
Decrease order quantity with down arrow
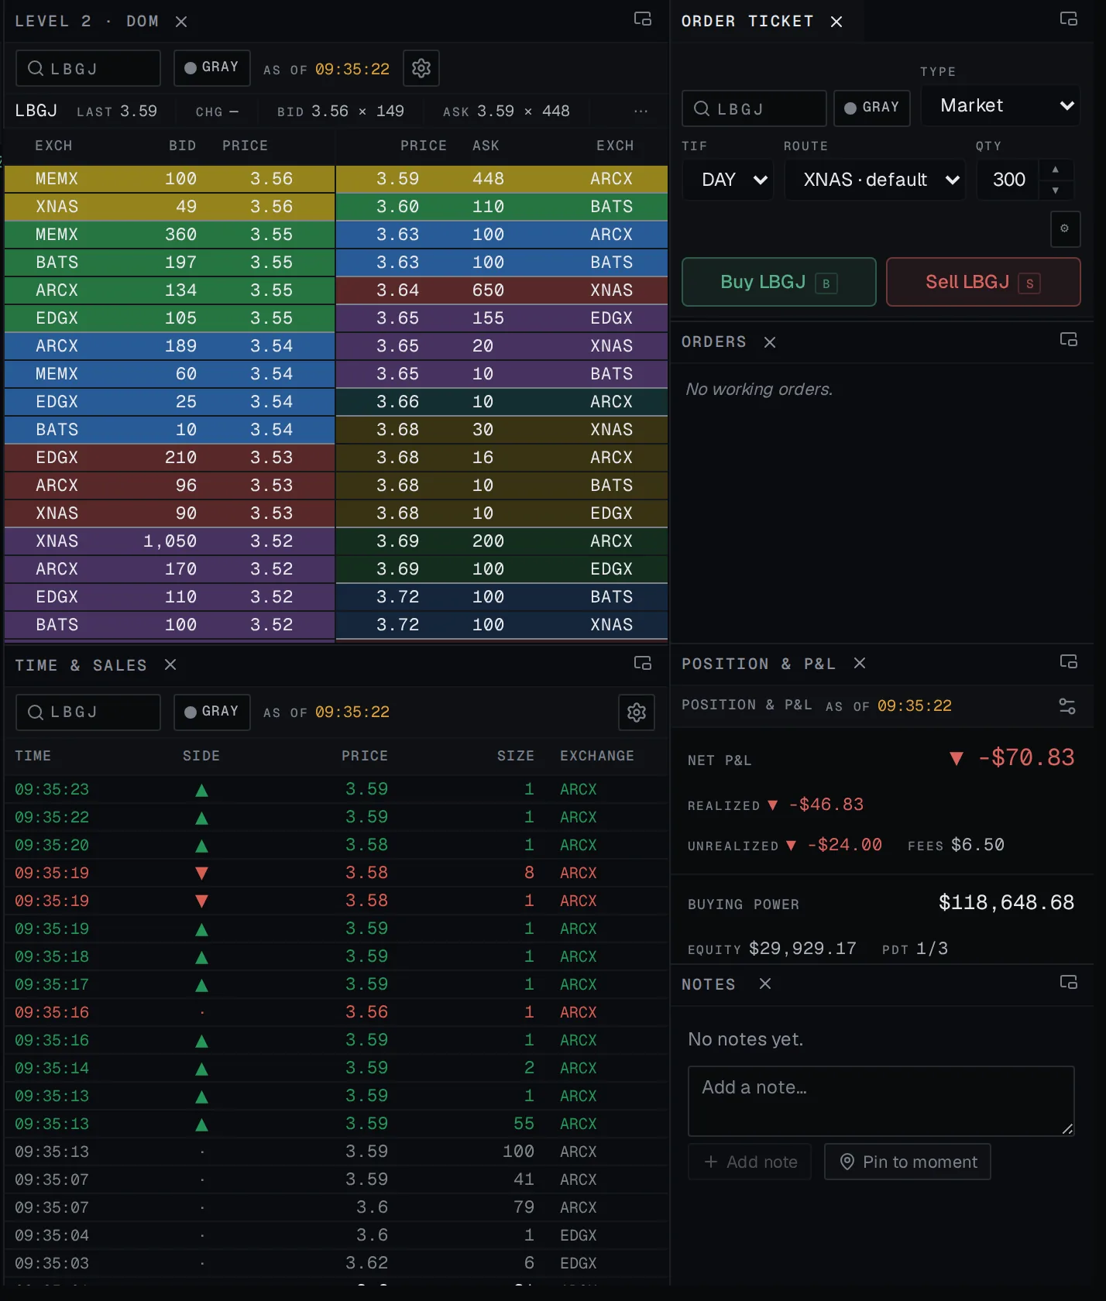[1056, 191]
